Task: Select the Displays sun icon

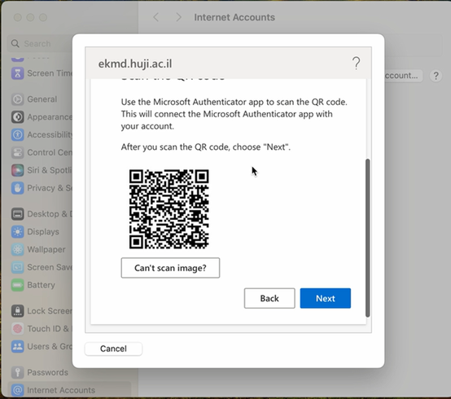Action: 18,232
